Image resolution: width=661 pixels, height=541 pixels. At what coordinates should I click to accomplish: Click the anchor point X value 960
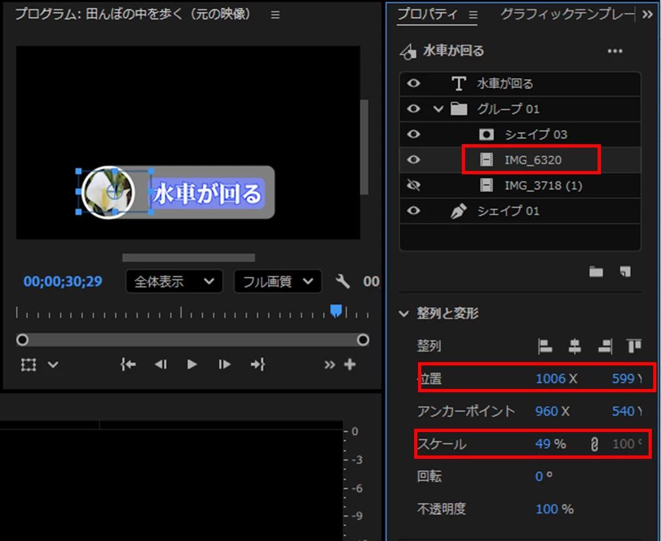[547, 411]
